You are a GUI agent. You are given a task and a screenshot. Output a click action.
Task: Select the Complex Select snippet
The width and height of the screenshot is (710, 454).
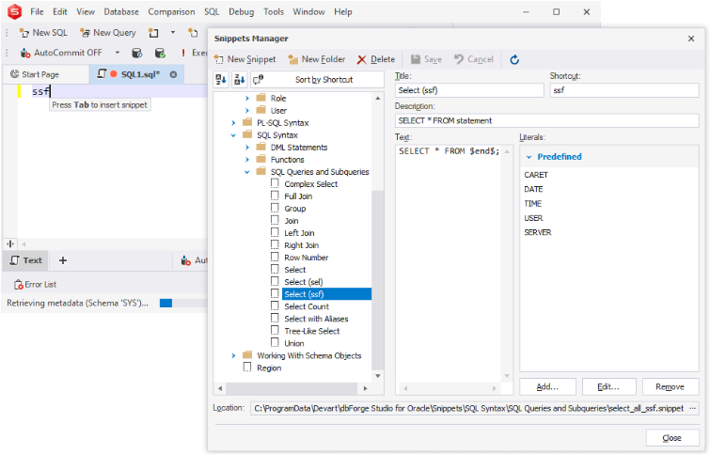point(310,184)
